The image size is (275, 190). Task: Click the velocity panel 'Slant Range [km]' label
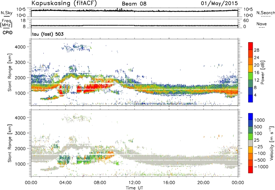[10, 143]
